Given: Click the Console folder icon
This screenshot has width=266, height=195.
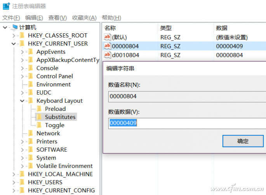Looking at the screenshot, I should coord(31,68).
